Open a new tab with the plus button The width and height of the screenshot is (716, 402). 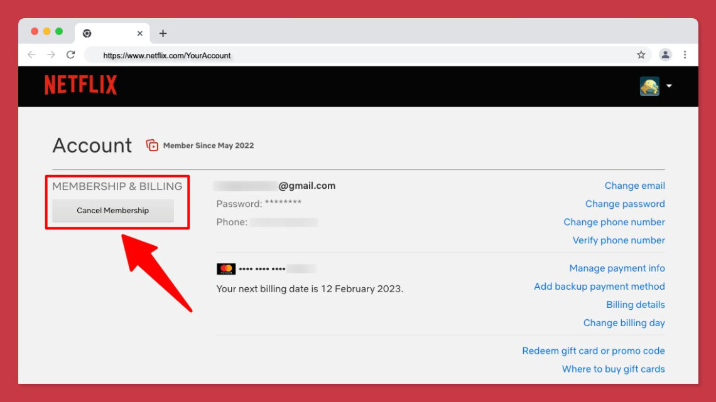pos(163,33)
